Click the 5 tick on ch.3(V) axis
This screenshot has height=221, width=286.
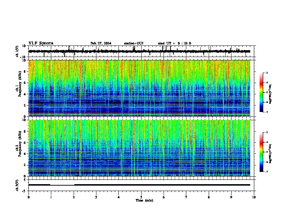pos(25,180)
